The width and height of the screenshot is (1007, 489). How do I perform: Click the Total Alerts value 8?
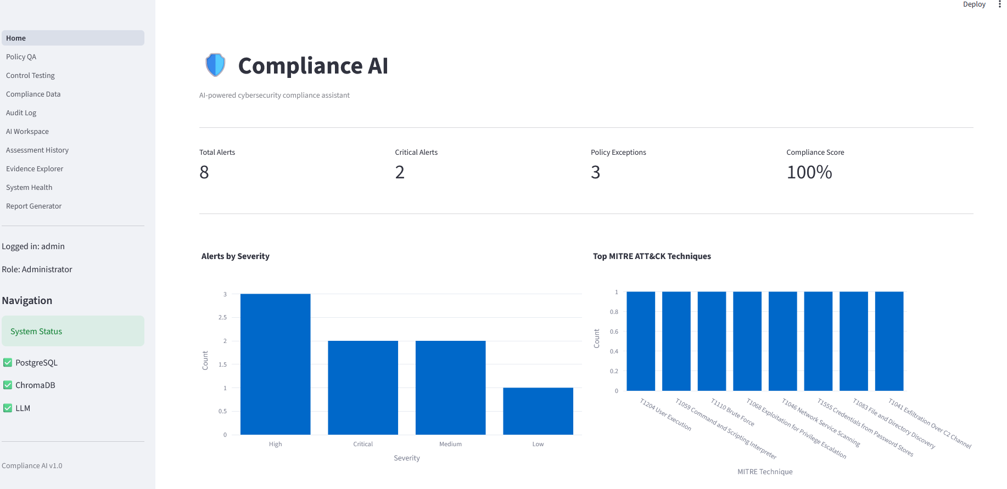(204, 172)
